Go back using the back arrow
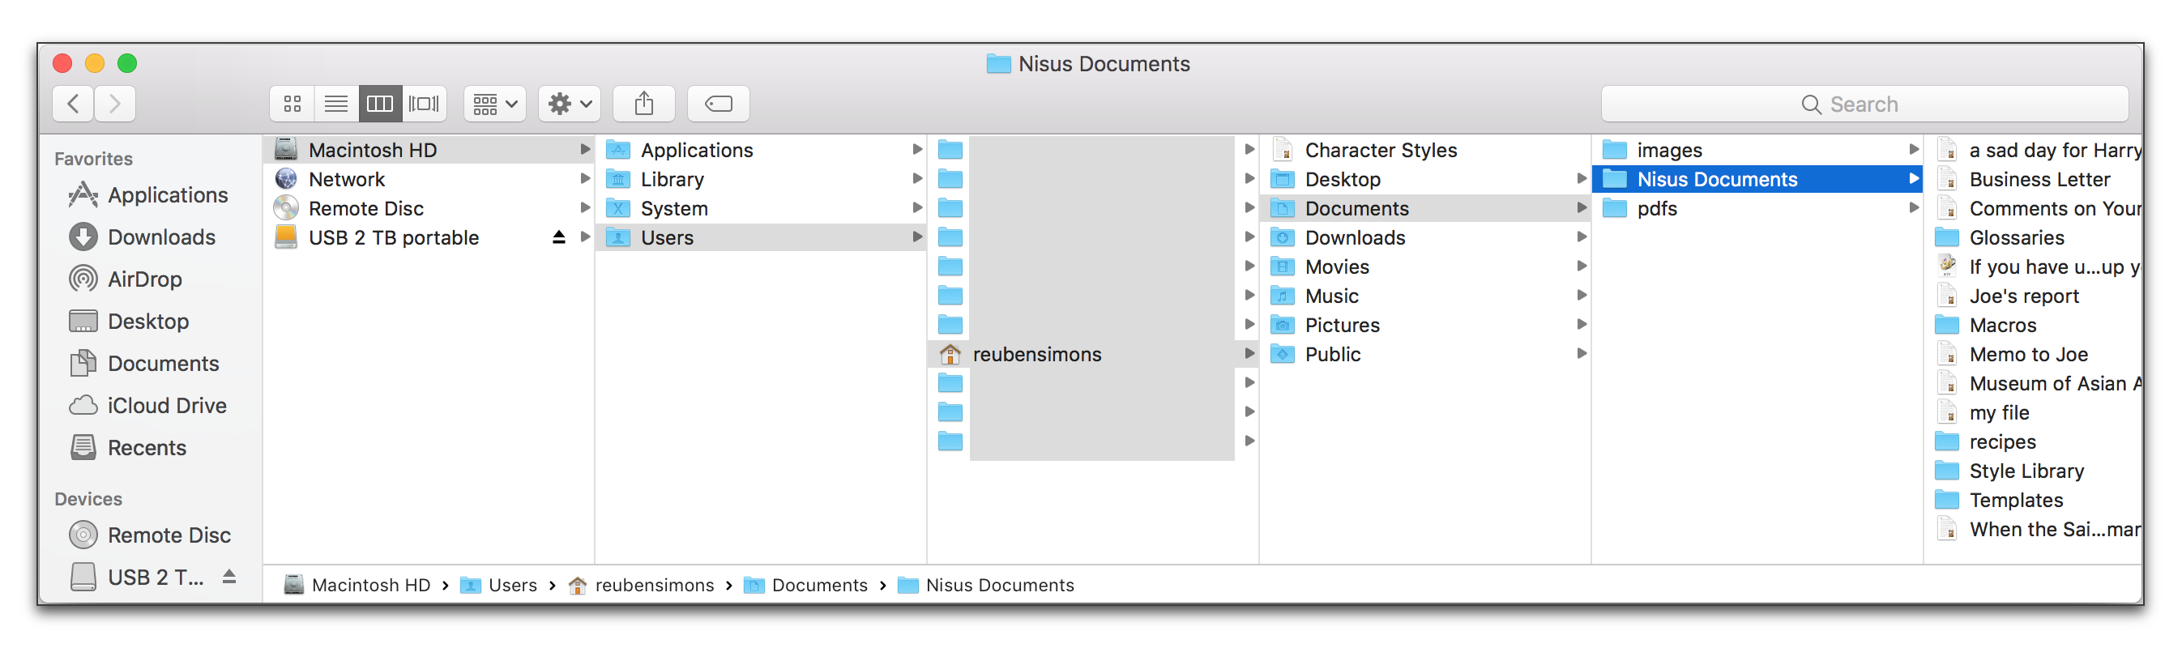The image size is (2182, 648). [74, 104]
